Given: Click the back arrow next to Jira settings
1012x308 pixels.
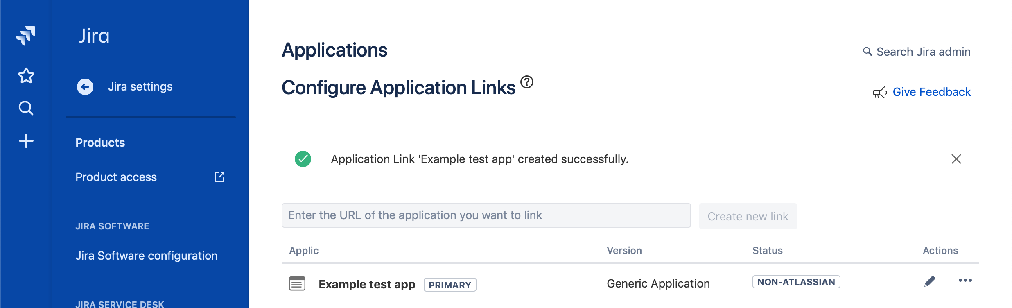Looking at the screenshot, I should [x=85, y=87].
